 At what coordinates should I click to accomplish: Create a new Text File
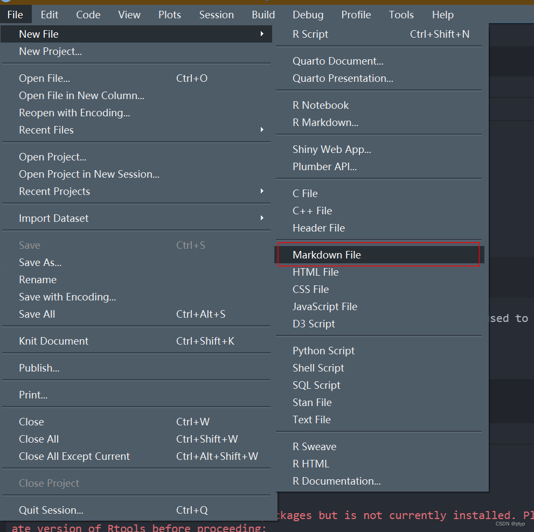[379, 419]
